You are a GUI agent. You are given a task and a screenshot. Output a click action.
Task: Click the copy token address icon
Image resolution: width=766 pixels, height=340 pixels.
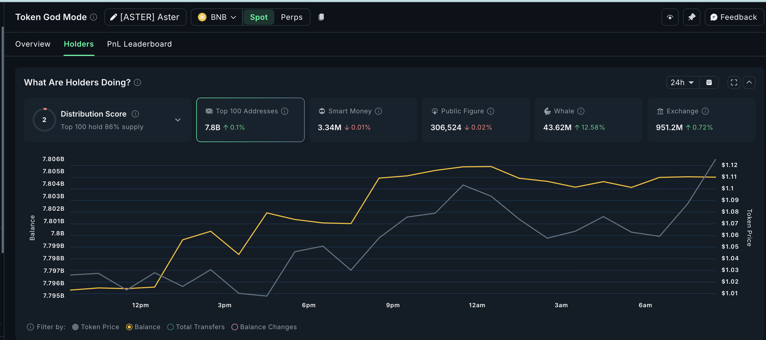[321, 17]
